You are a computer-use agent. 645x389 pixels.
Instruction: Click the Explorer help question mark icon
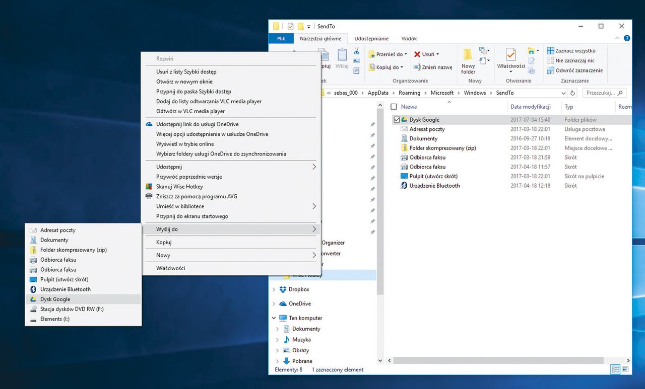coord(627,38)
